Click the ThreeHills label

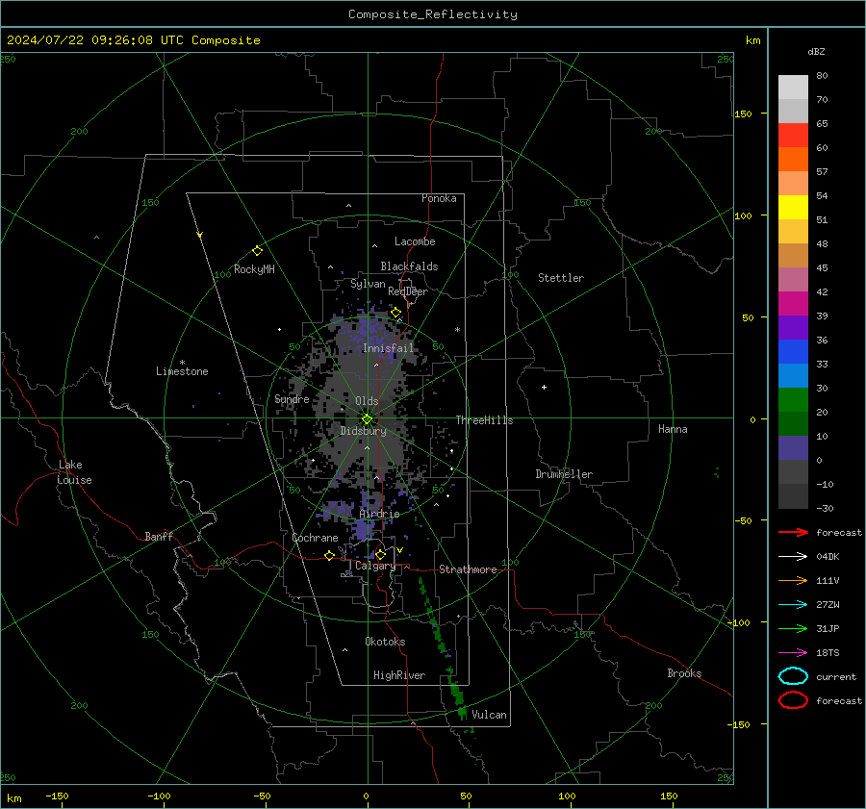[x=484, y=420]
